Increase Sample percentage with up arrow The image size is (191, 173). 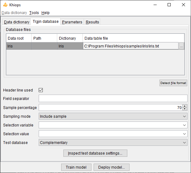click(185, 106)
